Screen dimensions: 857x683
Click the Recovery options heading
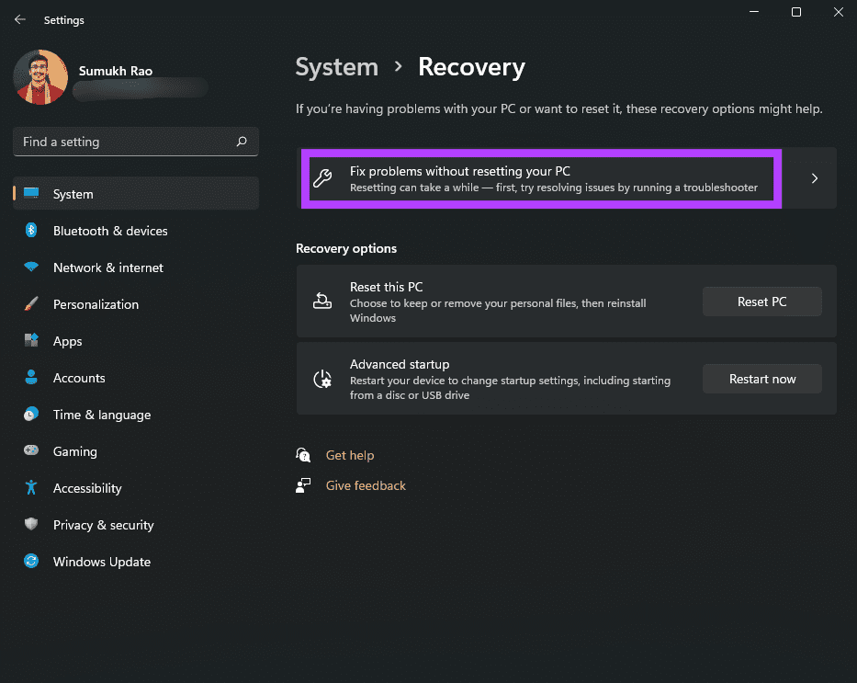pyautogui.click(x=346, y=248)
